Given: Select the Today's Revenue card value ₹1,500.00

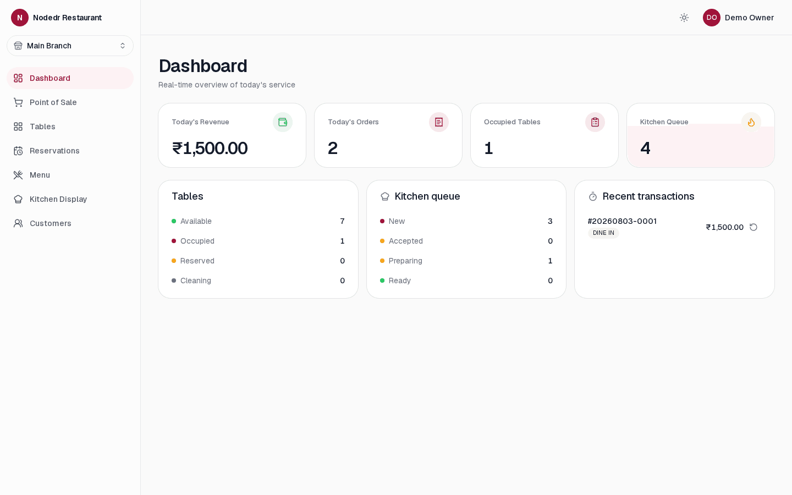Looking at the screenshot, I should (210, 148).
